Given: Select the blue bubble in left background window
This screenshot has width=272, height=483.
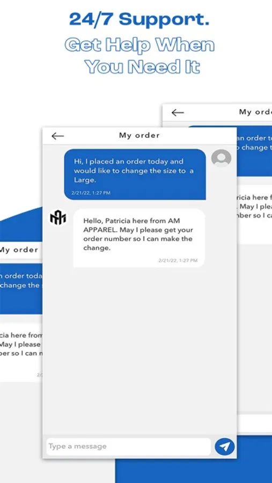Looking at the screenshot, I should coord(21,289).
